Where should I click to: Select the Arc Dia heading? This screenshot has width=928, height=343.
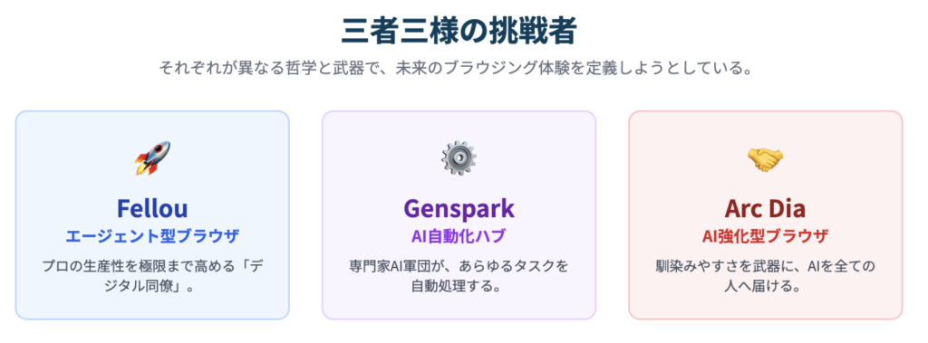pos(765,208)
